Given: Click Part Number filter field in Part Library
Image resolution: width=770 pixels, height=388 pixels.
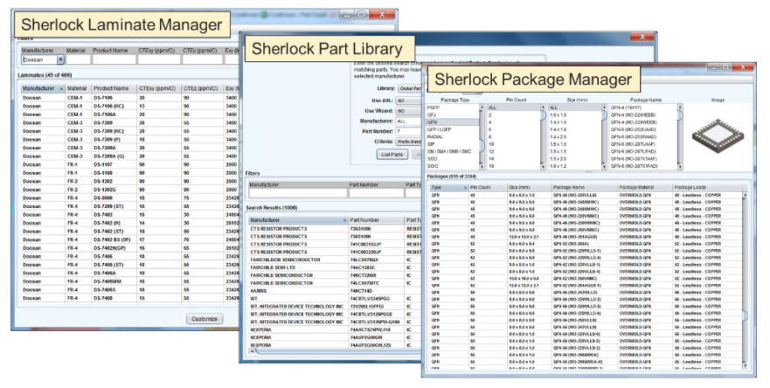Looking at the screenshot, I should tap(376, 193).
